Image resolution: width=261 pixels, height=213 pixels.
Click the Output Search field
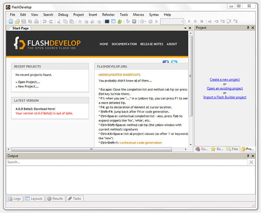127,162
